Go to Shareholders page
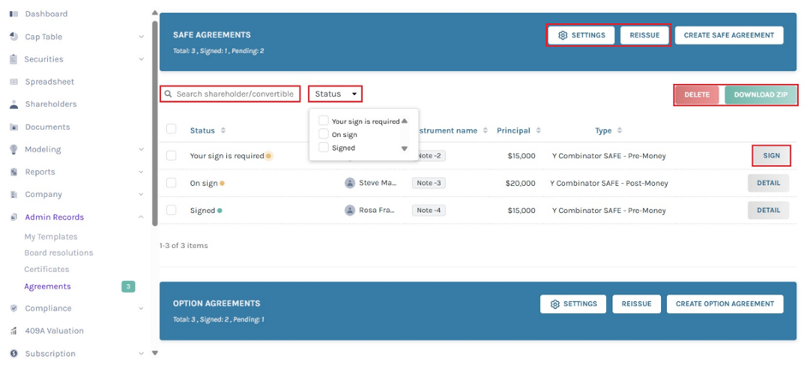 coord(51,104)
